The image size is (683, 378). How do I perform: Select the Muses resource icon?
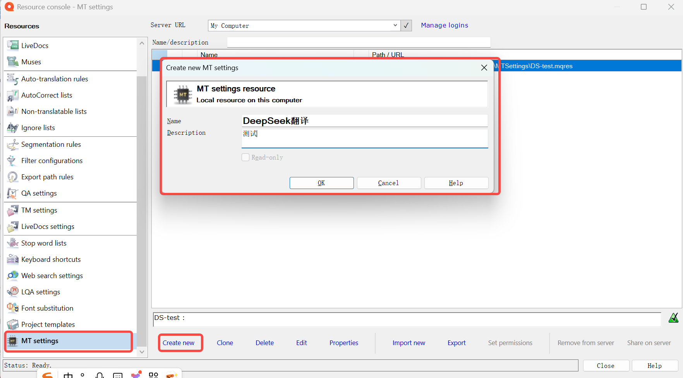[x=13, y=62]
